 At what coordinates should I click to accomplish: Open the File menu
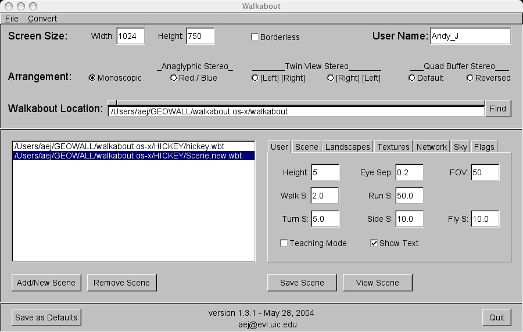coord(12,19)
